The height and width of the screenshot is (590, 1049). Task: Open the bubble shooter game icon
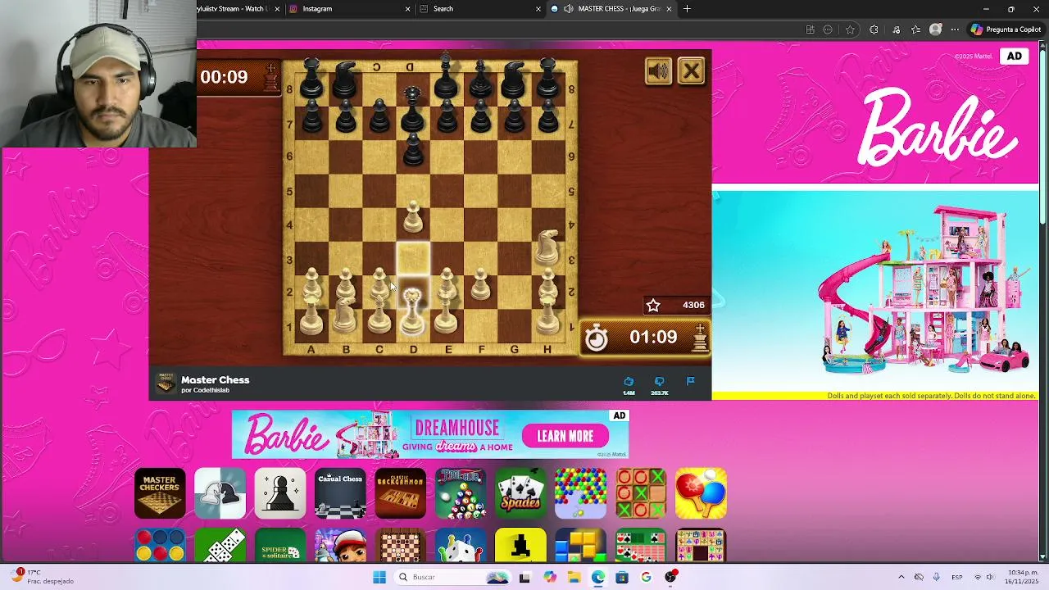tap(580, 493)
